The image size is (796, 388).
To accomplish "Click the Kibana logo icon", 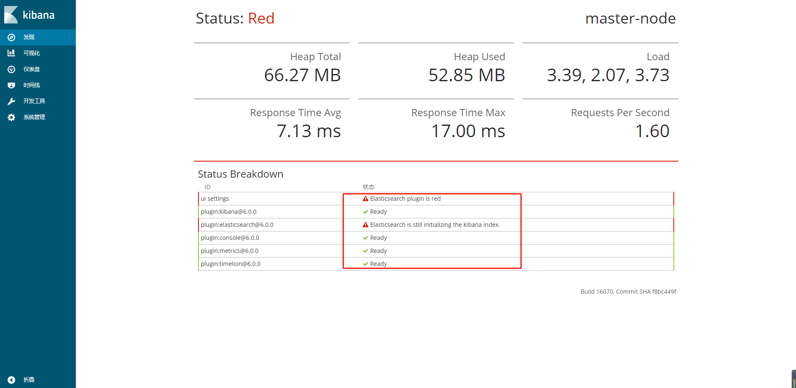I will tap(11, 15).
